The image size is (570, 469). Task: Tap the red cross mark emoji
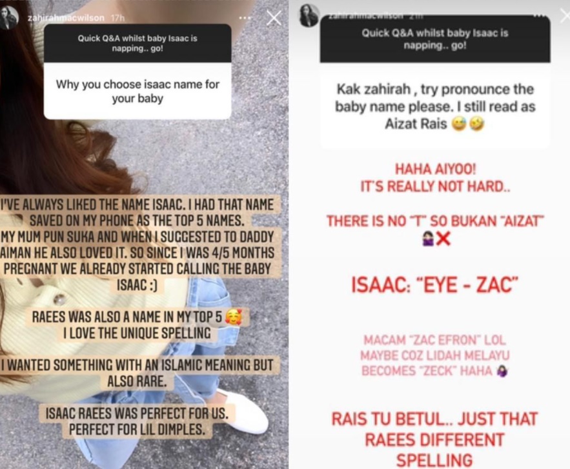[x=443, y=239]
